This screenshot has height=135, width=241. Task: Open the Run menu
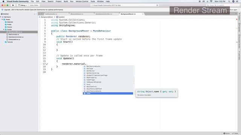[x=72, y=1]
